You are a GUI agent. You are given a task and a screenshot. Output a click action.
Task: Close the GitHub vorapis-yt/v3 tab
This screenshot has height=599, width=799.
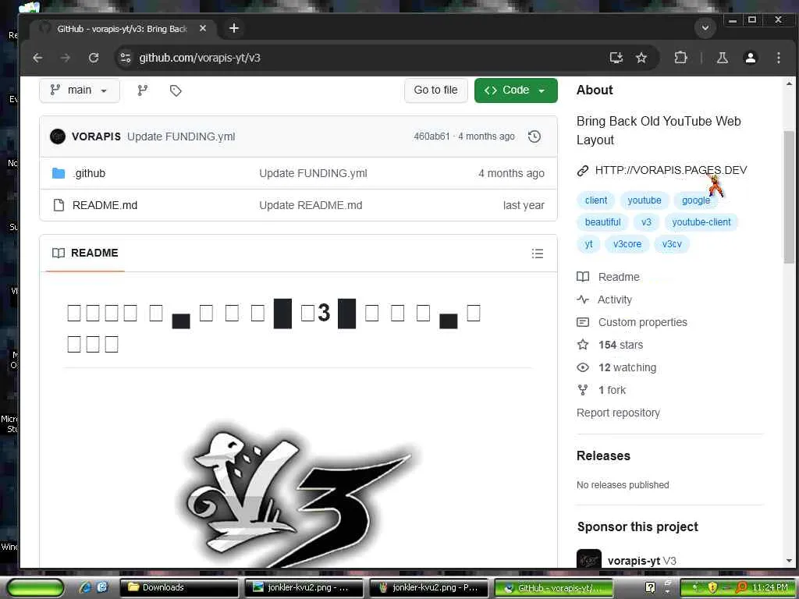click(x=203, y=29)
